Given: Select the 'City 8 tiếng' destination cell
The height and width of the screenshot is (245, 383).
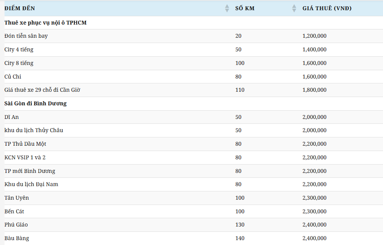Looking at the screenshot, I should click(x=19, y=63).
